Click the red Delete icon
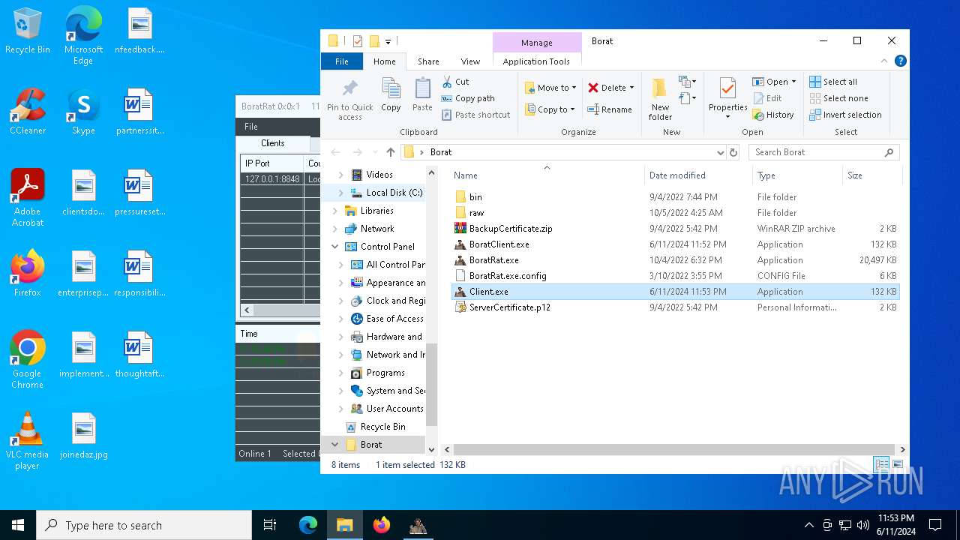 point(593,88)
